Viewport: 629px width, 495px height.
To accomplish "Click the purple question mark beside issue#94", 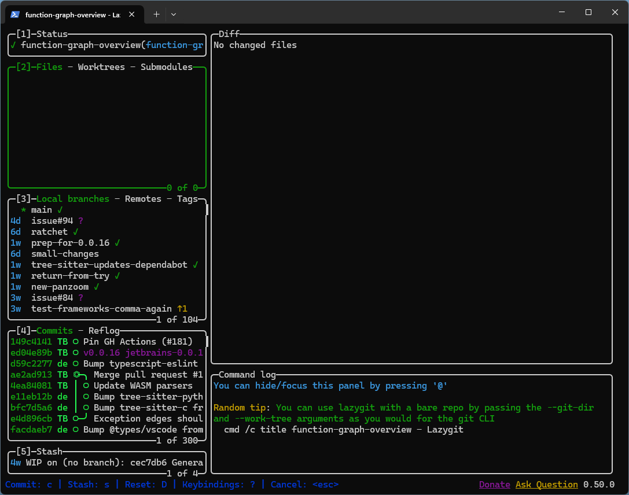I will coord(80,221).
